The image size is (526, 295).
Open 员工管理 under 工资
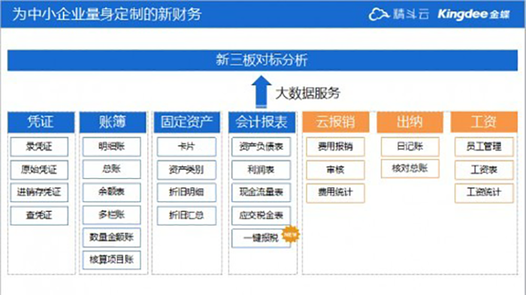pos(484,147)
